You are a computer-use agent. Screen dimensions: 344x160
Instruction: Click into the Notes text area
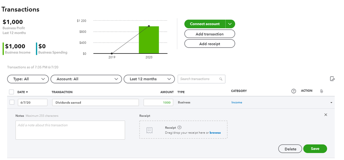tap(70, 130)
